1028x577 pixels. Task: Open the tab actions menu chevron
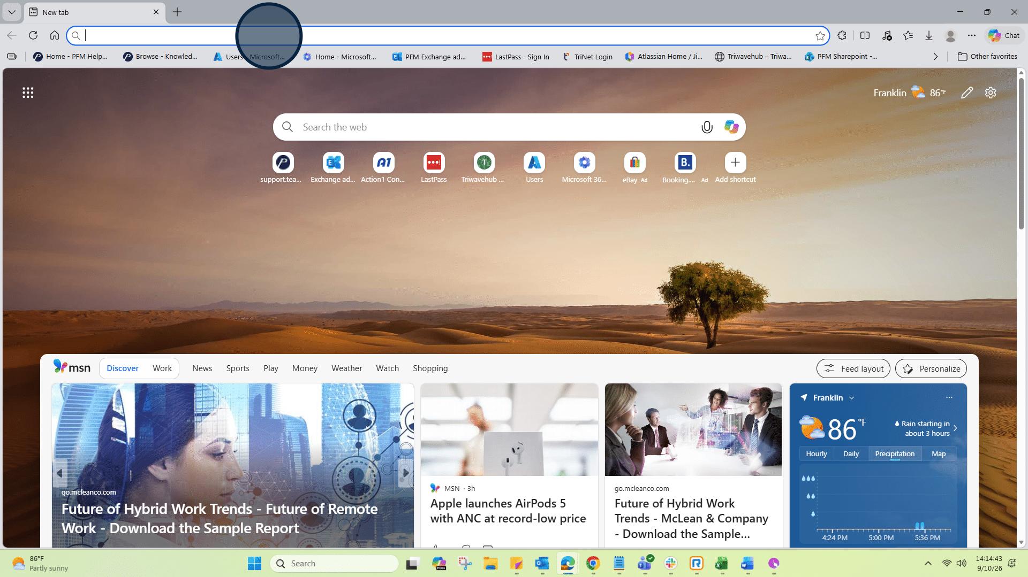click(x=11, y=12)
